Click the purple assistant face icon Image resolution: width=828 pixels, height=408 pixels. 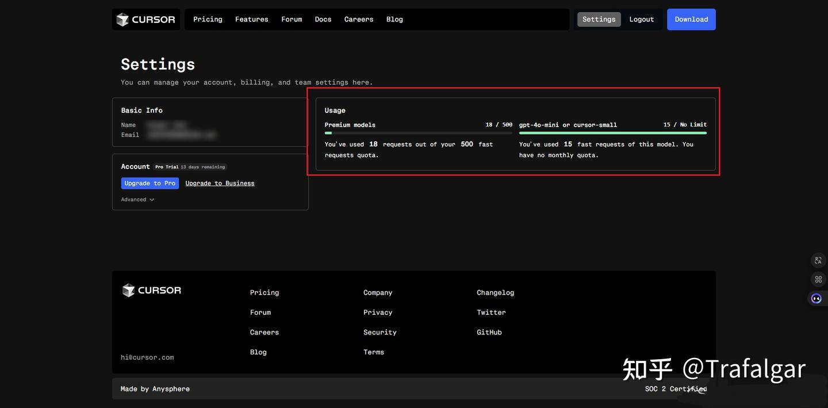pyautogui.click(x=816, y=298)
